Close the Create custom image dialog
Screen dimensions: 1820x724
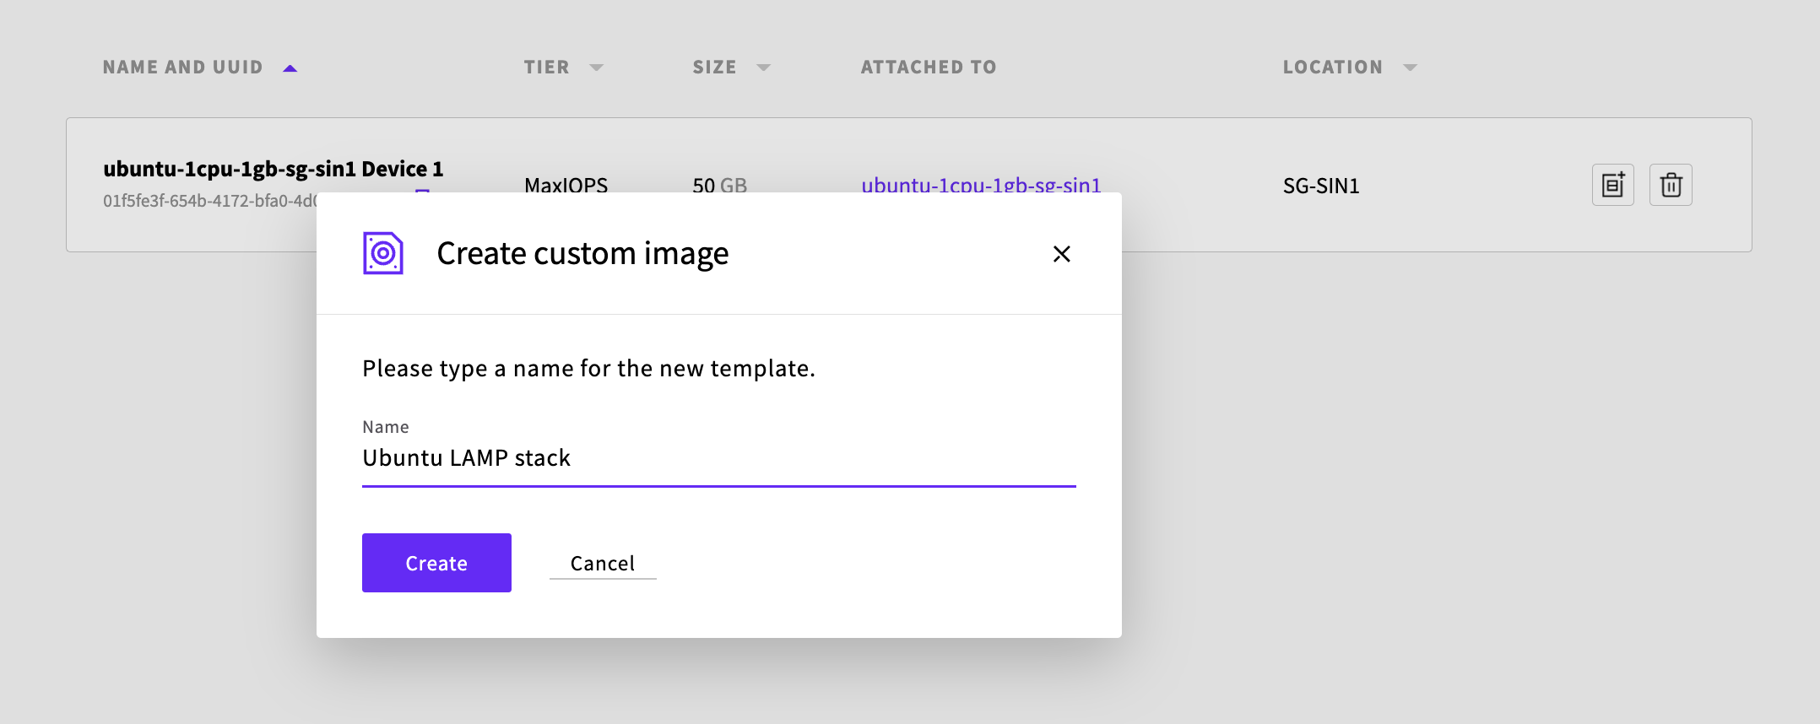tap(1062, 254)
